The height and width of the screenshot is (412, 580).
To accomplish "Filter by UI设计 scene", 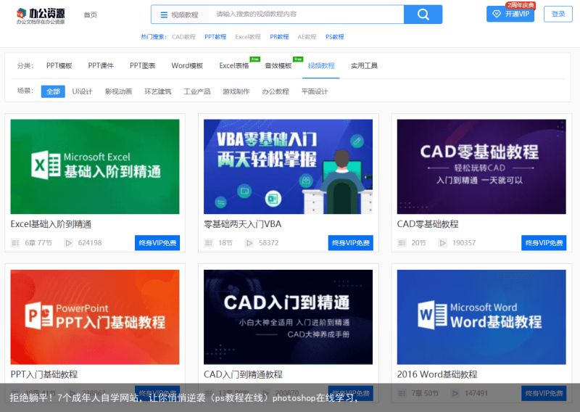I will (82, 91).
